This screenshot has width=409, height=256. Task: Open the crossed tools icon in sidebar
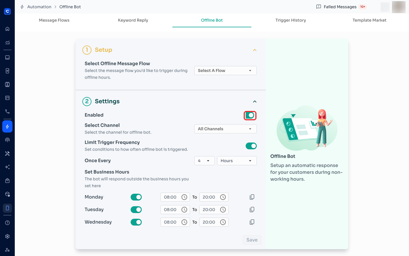pos(7,154)
